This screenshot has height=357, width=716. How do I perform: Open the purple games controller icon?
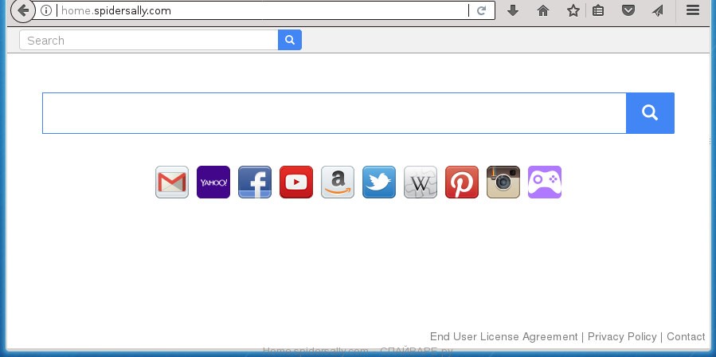tap(545, 182)
